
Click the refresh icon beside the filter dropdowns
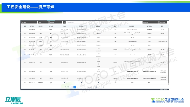(x=64, y=22)
